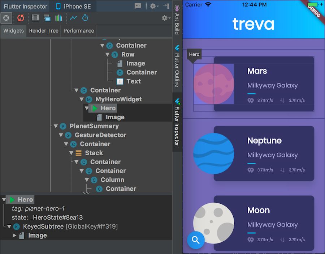
Task: Open the header gear settings dropdown
Action: [154, 6]
